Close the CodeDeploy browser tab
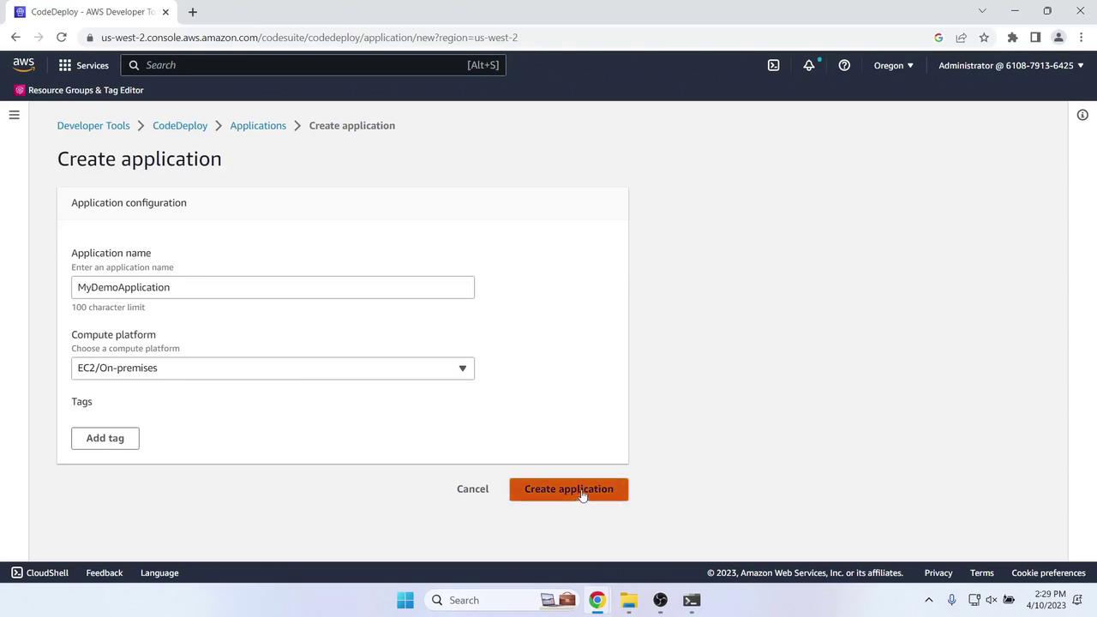1097x617 pixels. point(165,12)
